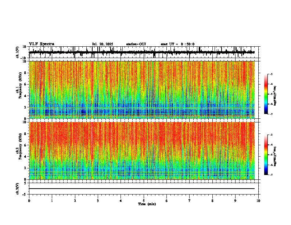Click the ch.1 color scale bar
Viewport: 291px width, 225px height.
(266, 94)
